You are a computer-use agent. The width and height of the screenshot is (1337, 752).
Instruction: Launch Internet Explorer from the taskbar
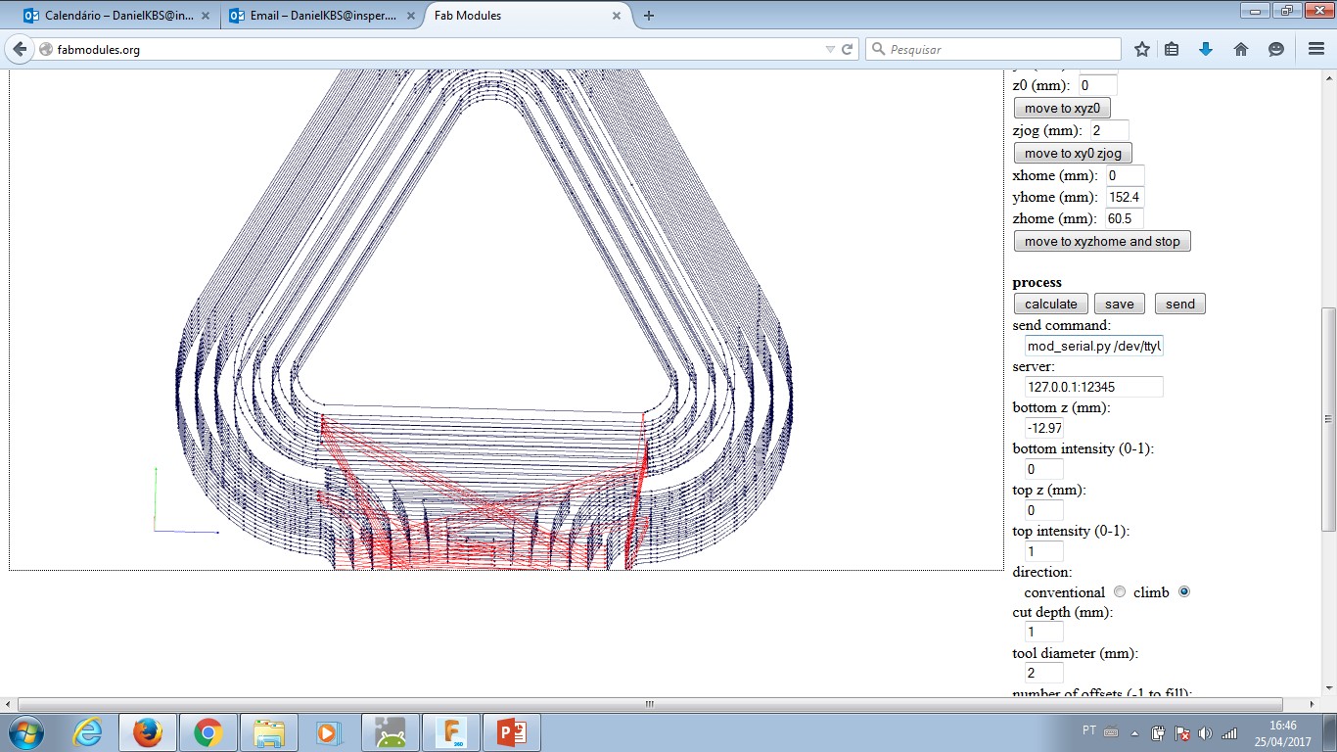(x=87, y=732)
